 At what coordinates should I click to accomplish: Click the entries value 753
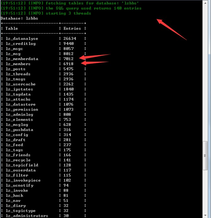(67, 120)
